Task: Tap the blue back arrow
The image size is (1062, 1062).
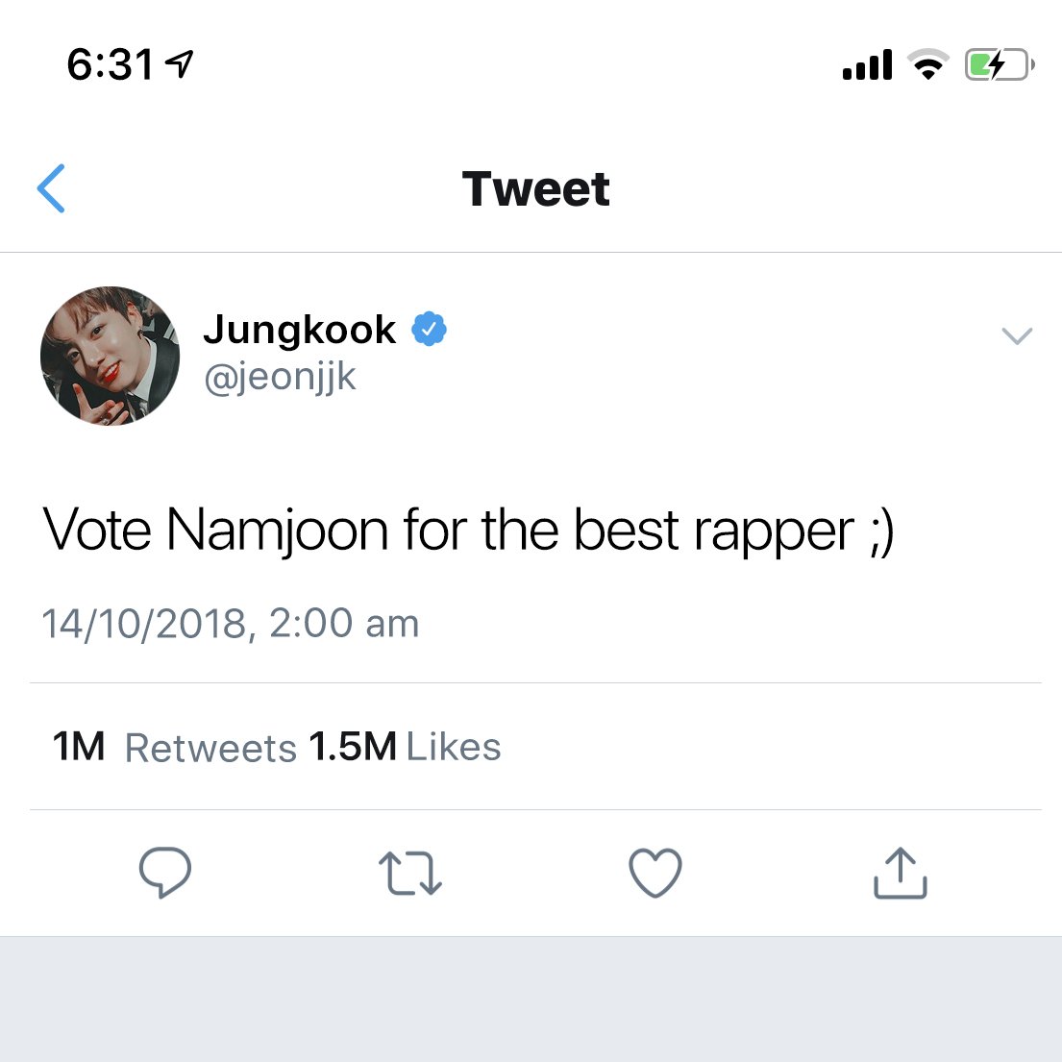Action: pyautogui.click(x=52, y=188)
